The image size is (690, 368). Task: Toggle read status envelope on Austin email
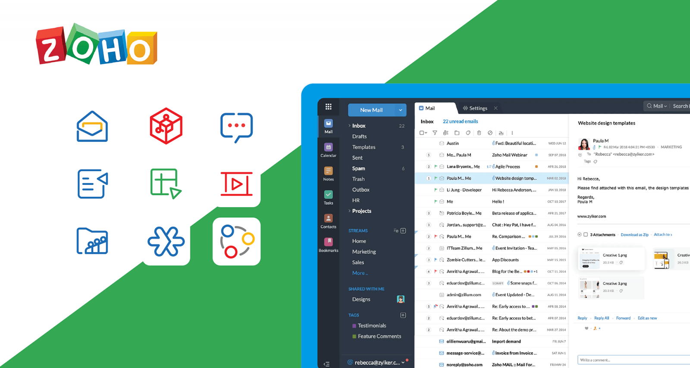(x=442, y=143)
